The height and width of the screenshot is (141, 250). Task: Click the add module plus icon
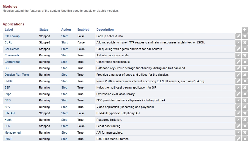pyautogui.click(x=245, y=30)
